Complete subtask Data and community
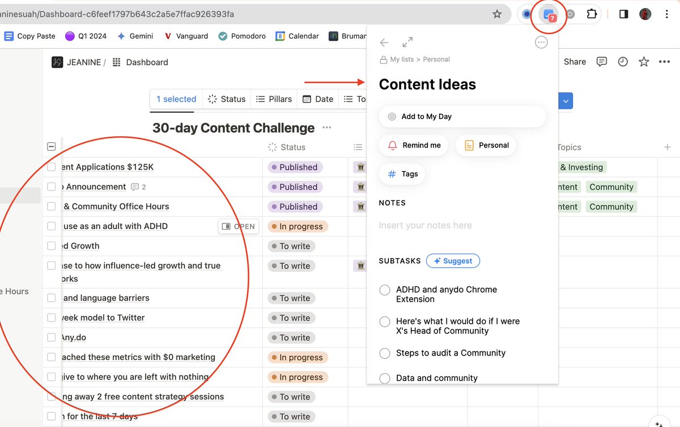This screenshot has height=427, width=680. coord(385,378)
